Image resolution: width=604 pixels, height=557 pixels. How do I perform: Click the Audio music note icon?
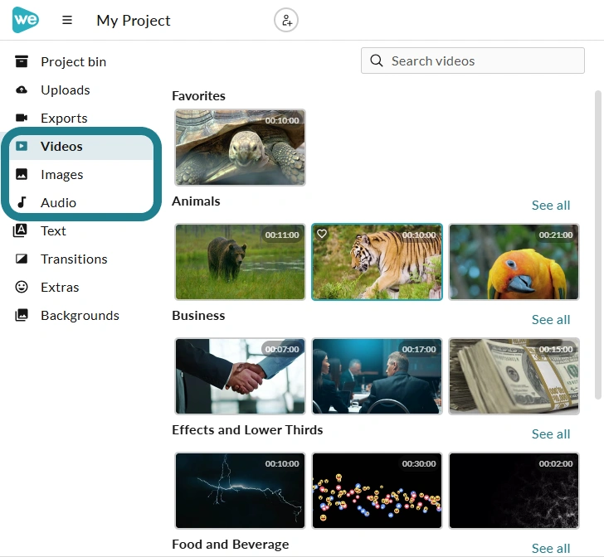pos(22,202)
